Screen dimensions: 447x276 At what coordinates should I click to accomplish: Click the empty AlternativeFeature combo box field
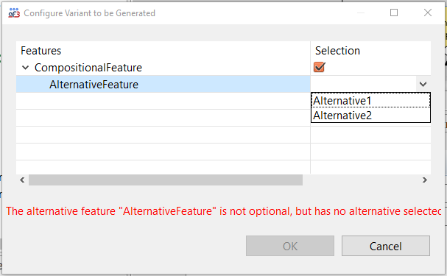coord(364,84)
